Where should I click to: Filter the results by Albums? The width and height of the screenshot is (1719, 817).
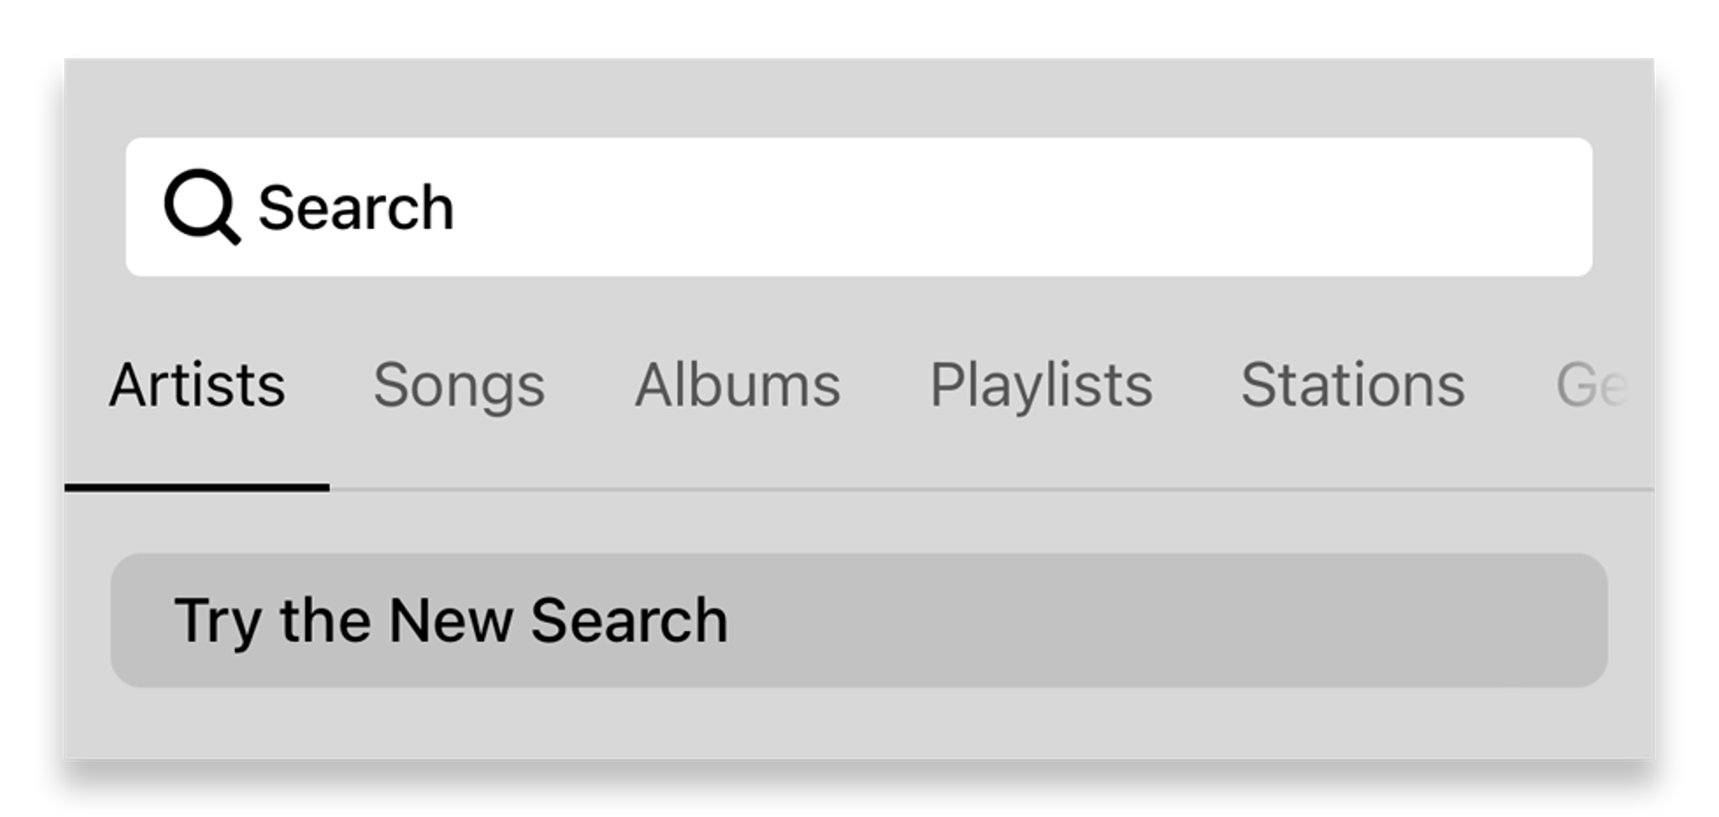(737, 385)
